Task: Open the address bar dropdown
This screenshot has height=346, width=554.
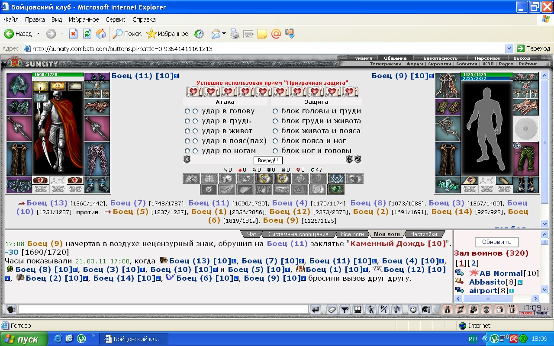Action: (x=509, y=49)
